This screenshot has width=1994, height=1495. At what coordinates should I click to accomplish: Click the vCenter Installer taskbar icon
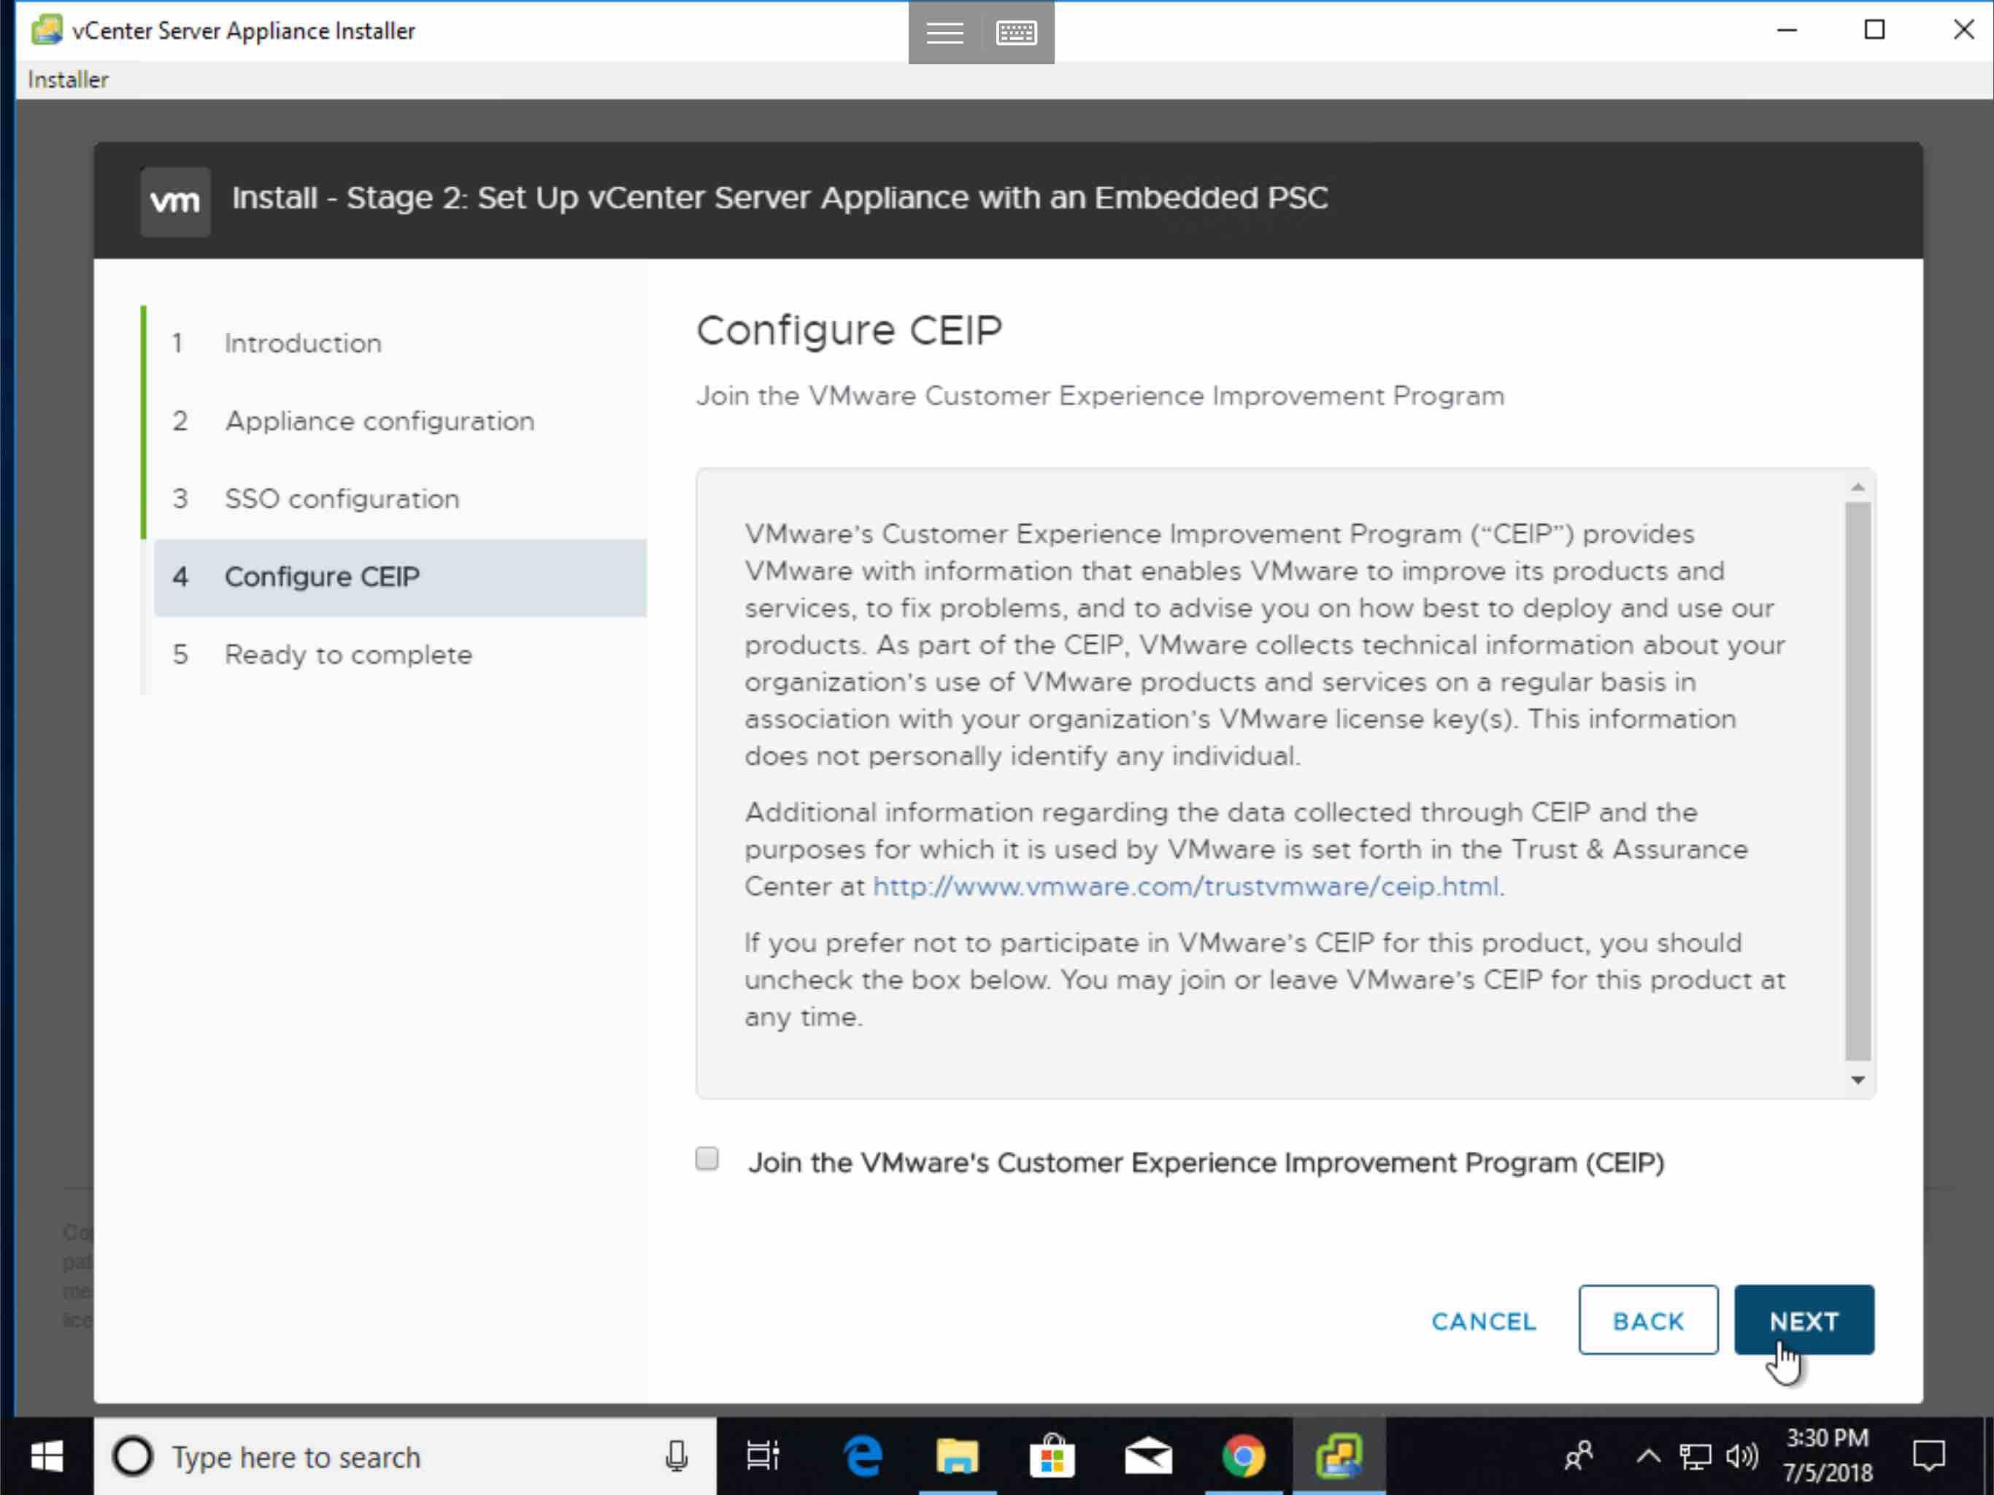[x=1339, y=1456]
